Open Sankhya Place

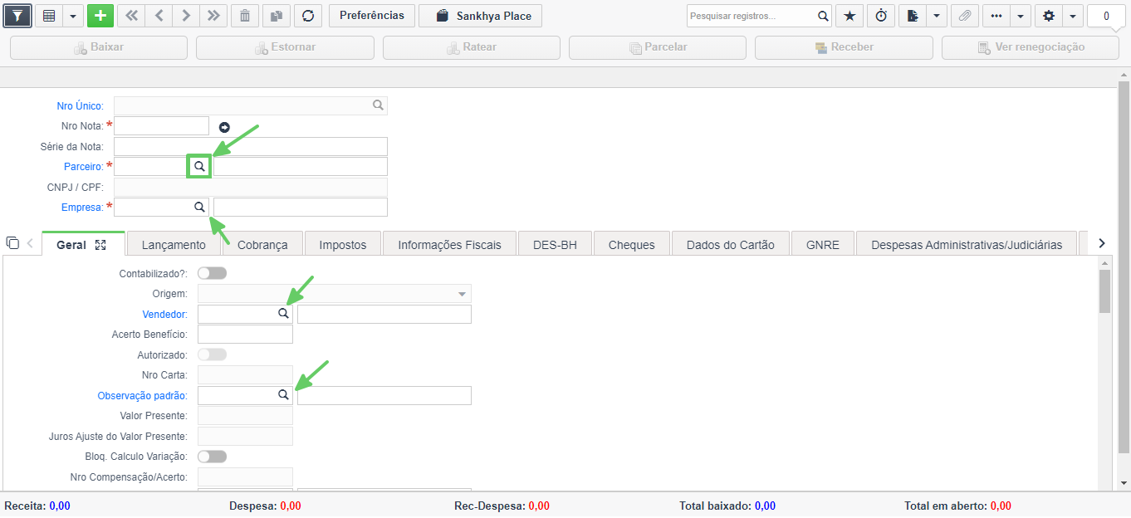pos(481,16)
